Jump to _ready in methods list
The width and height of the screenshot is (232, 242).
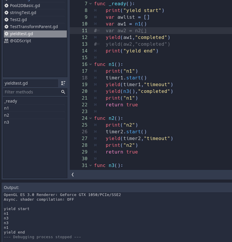35,101
